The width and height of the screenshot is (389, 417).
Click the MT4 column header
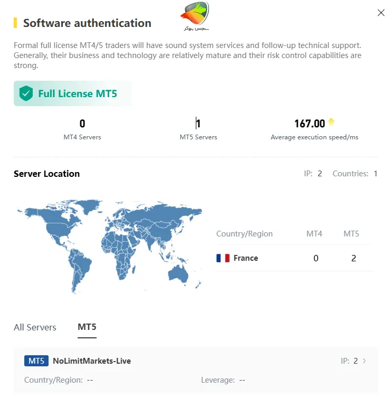(x=314, y=234)
